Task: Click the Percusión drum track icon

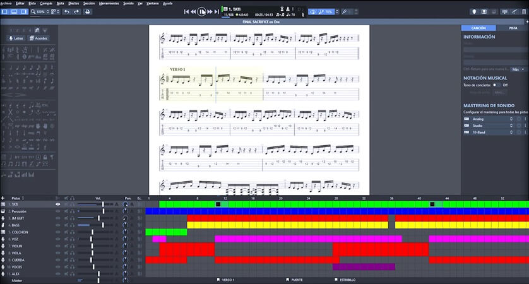Action: point(3,211)
